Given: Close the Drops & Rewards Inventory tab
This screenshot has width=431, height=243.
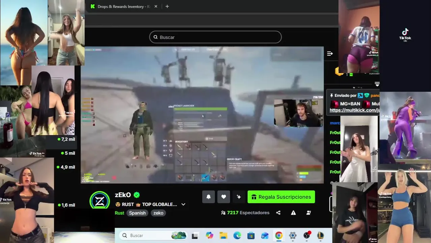Looking at the screenshot, I should tap(156, 6).
